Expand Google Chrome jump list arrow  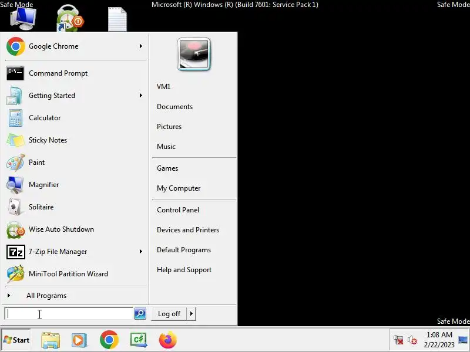[140, 46]
